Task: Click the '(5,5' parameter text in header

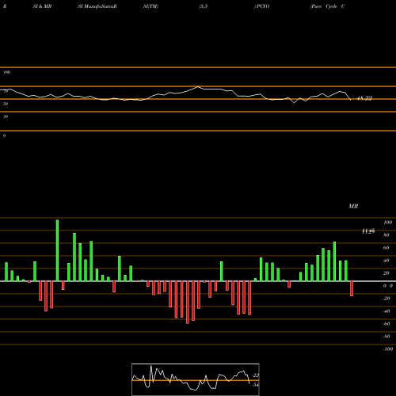Action: (204, 6)
